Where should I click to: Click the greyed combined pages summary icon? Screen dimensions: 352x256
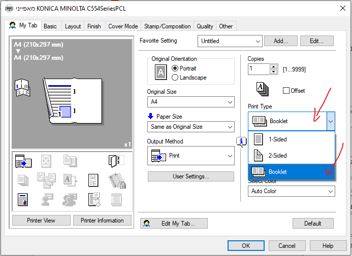click(70, 161)
